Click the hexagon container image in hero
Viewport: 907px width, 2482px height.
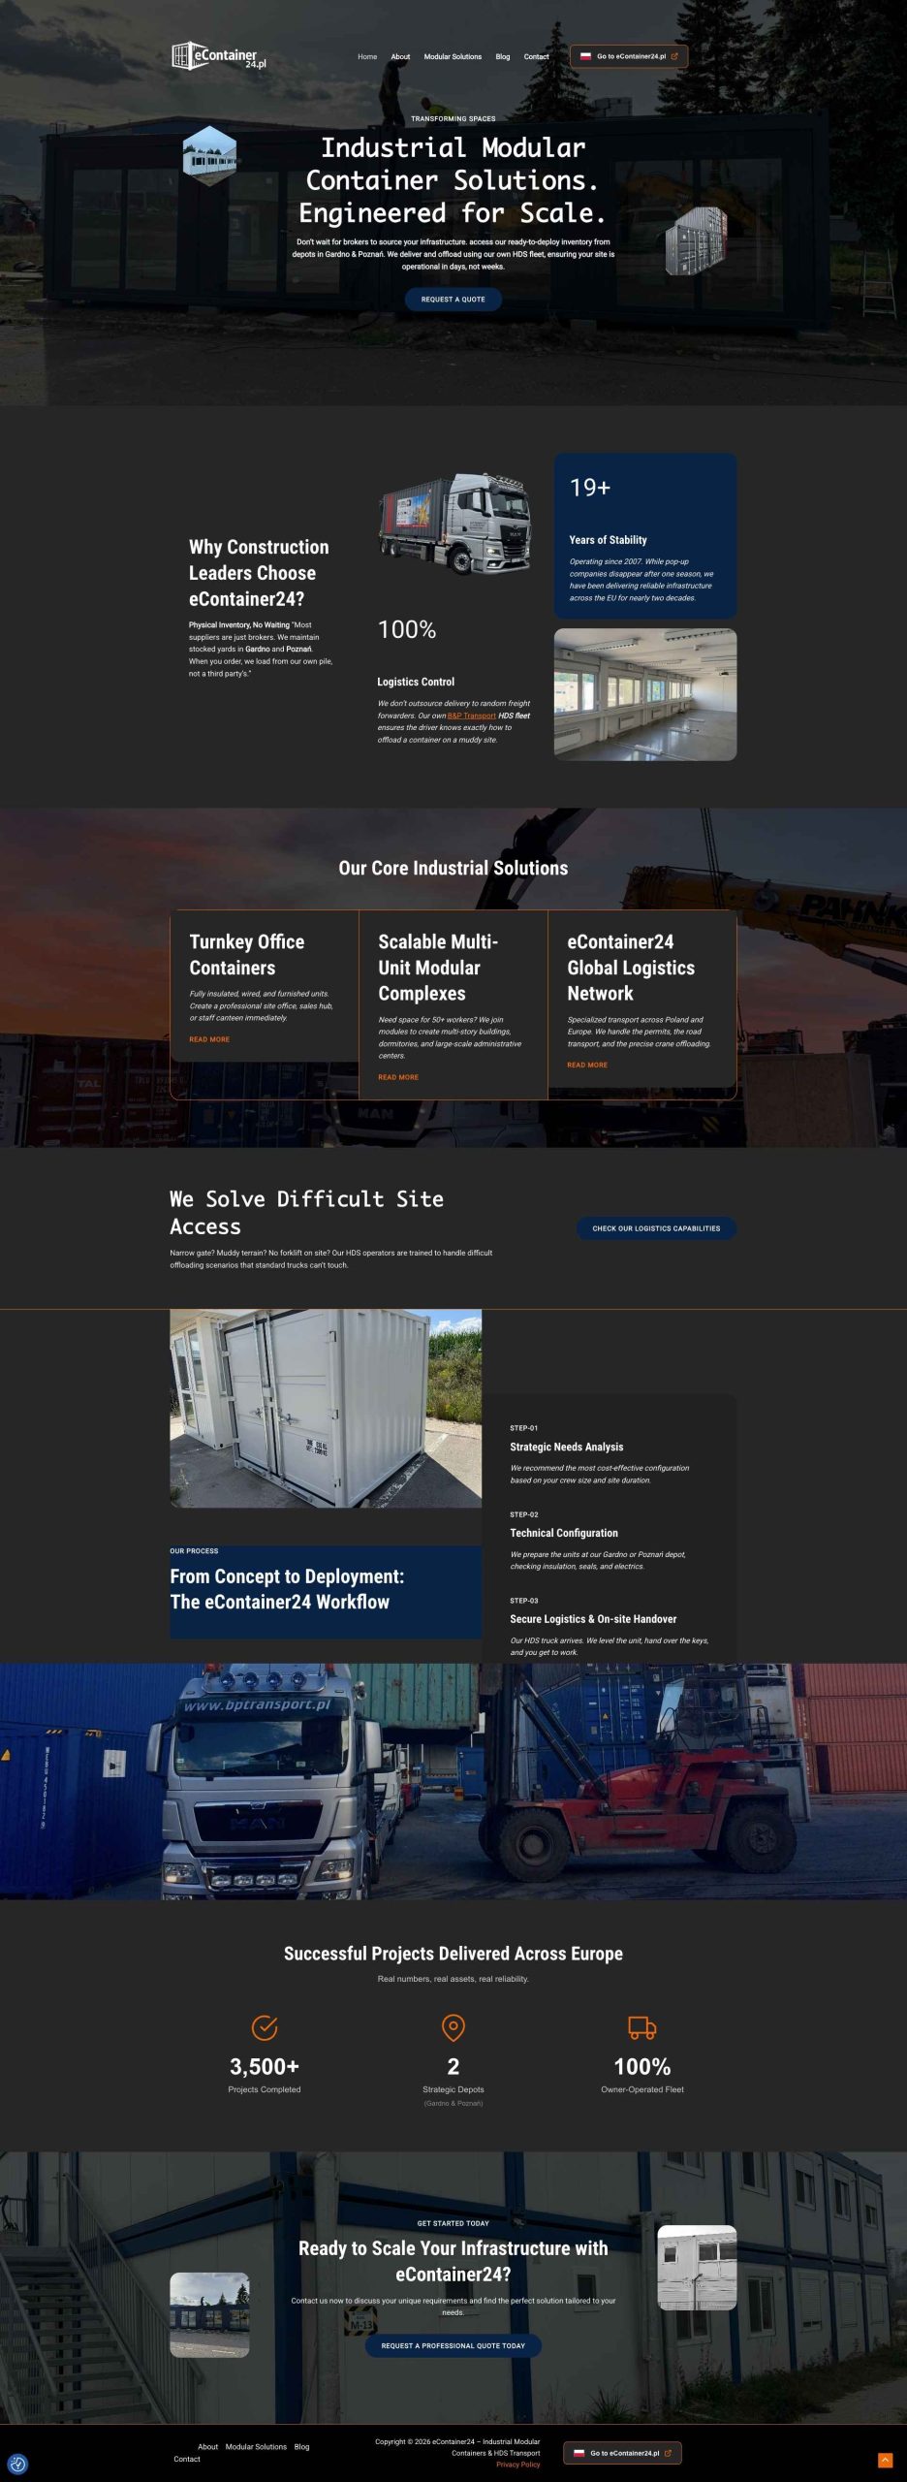[x=209, y=153]
